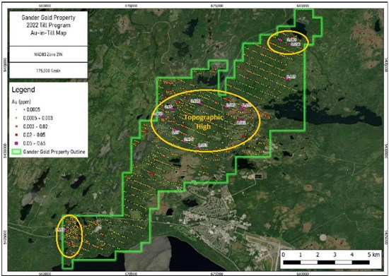
Task: Click the "680000" easting label along the top edge
Action: (x=303, y=6)
